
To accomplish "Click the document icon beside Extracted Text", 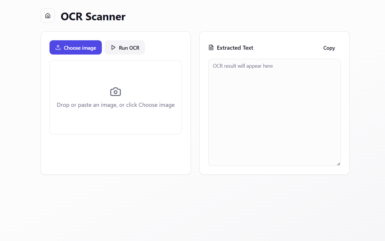I will (211, 47).
